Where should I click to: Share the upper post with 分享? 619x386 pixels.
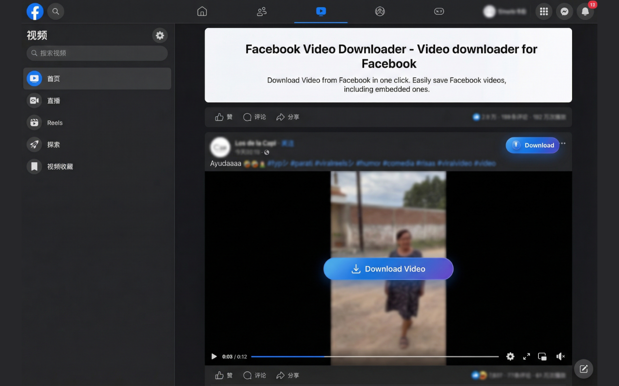point(288,117)
